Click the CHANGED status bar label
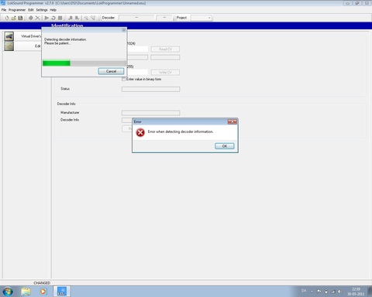This screenshot has height=297, width=372. (x=42, y=283)
